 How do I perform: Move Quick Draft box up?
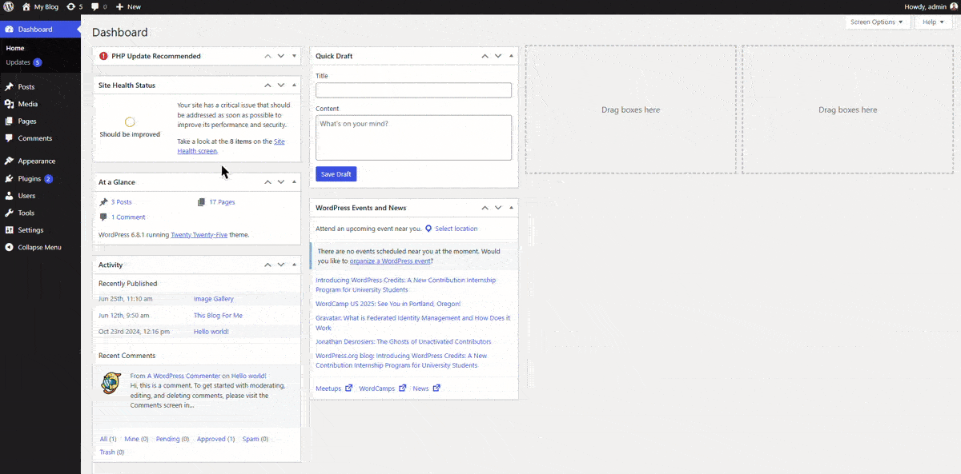(x=485, y=56)
